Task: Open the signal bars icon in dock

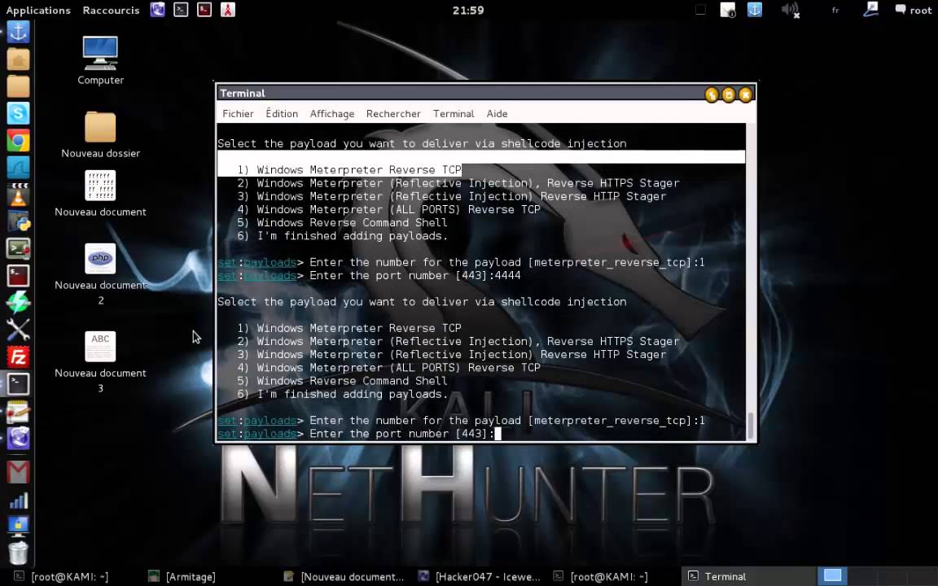Action: point(18,500)
